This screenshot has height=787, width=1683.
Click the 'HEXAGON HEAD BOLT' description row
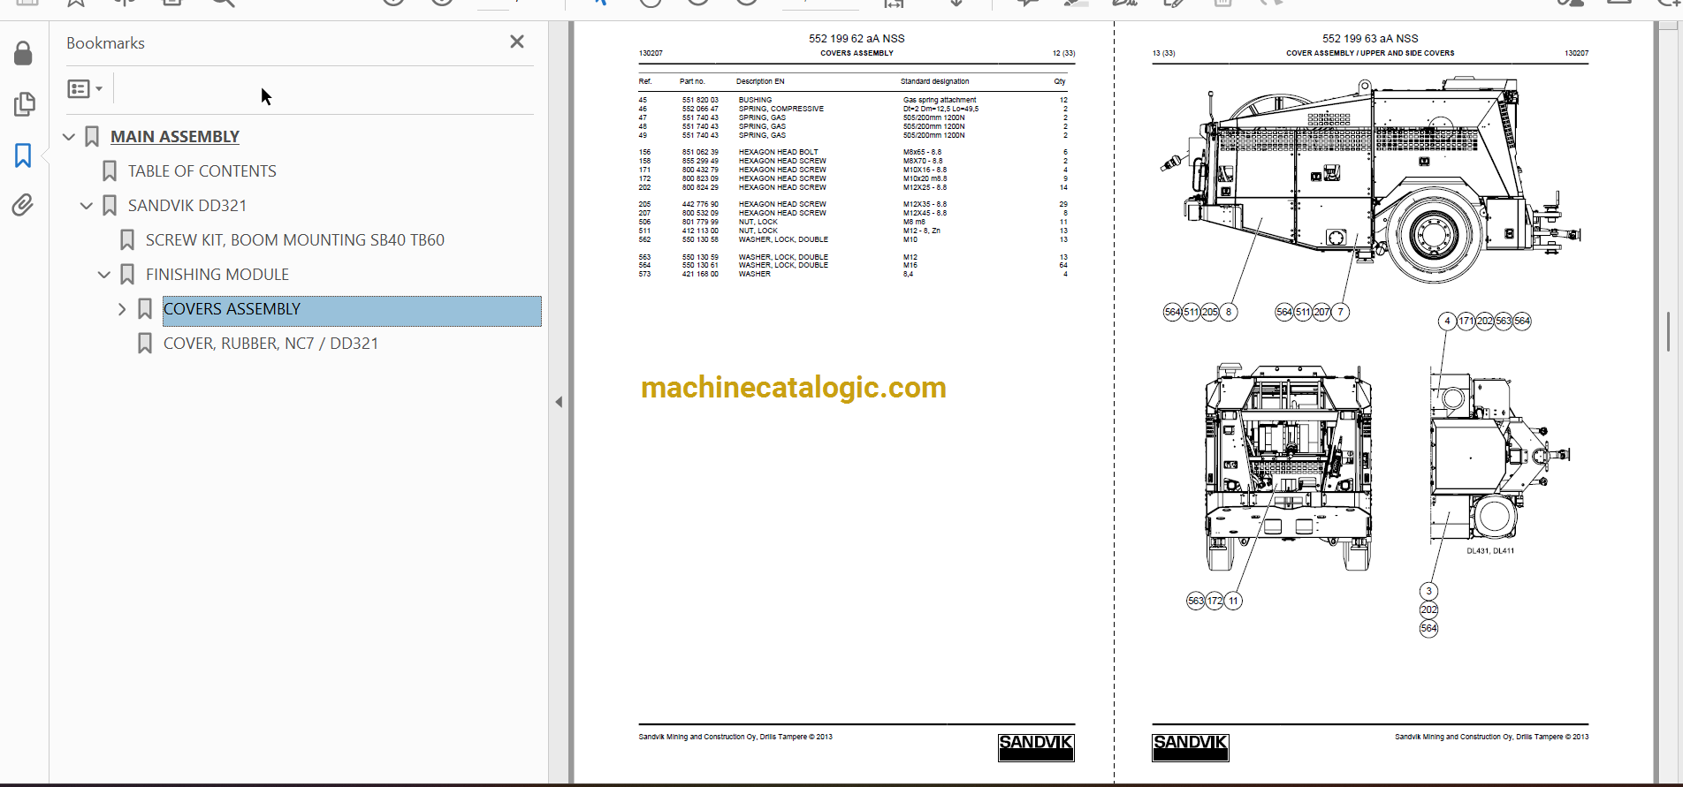(x=779, y=152)
